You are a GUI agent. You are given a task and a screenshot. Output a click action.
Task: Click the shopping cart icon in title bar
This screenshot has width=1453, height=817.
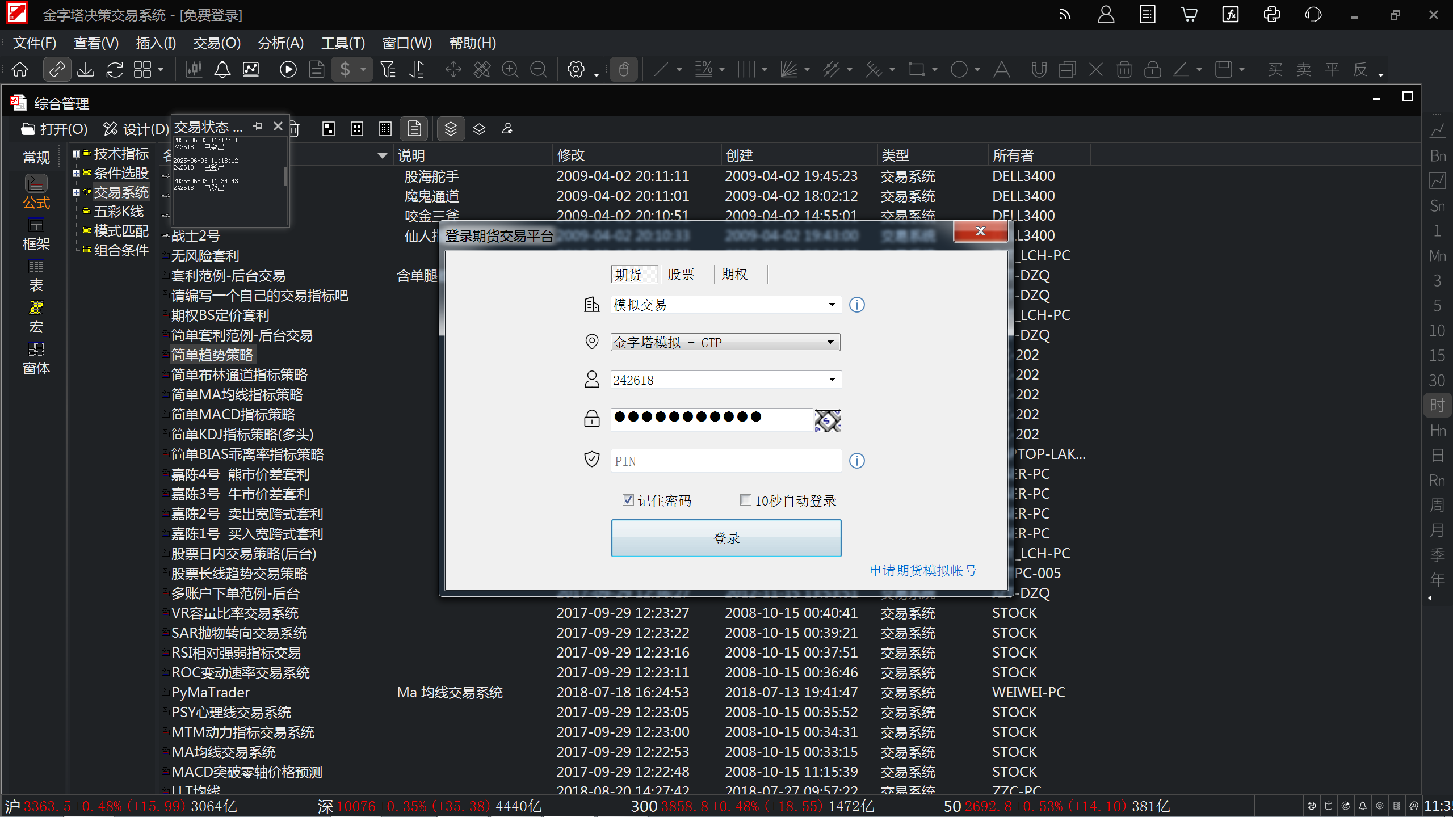click(x=1189, y=15)
